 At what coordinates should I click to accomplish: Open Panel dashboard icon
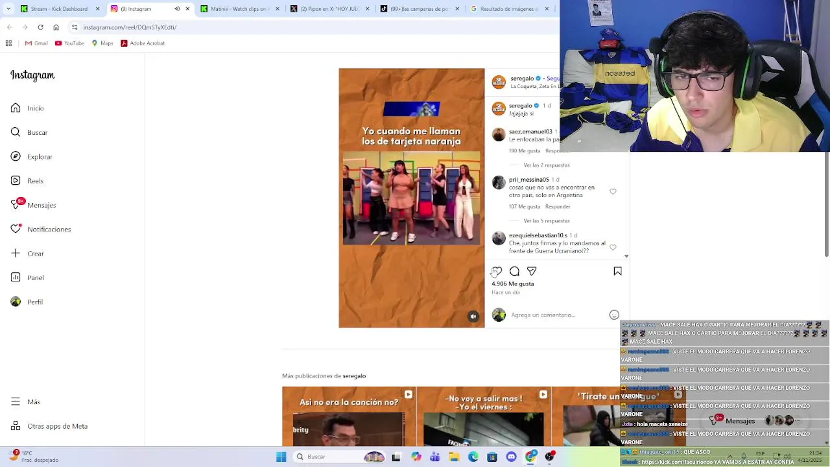click(16, 278)
